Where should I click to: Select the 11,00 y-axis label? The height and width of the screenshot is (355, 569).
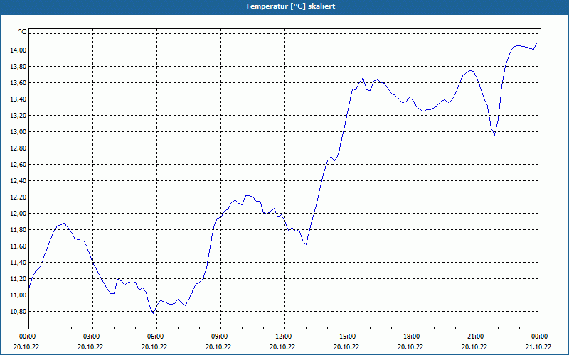17,295
